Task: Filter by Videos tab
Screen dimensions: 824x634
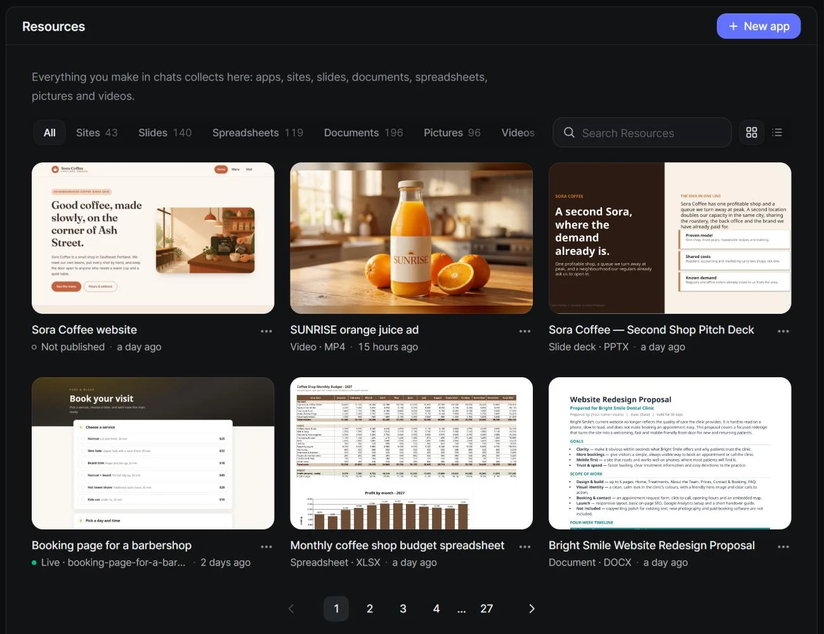Action: [x=518, y=133]
